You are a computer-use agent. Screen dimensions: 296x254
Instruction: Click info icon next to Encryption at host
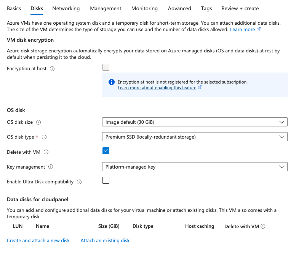pos(52,69)
